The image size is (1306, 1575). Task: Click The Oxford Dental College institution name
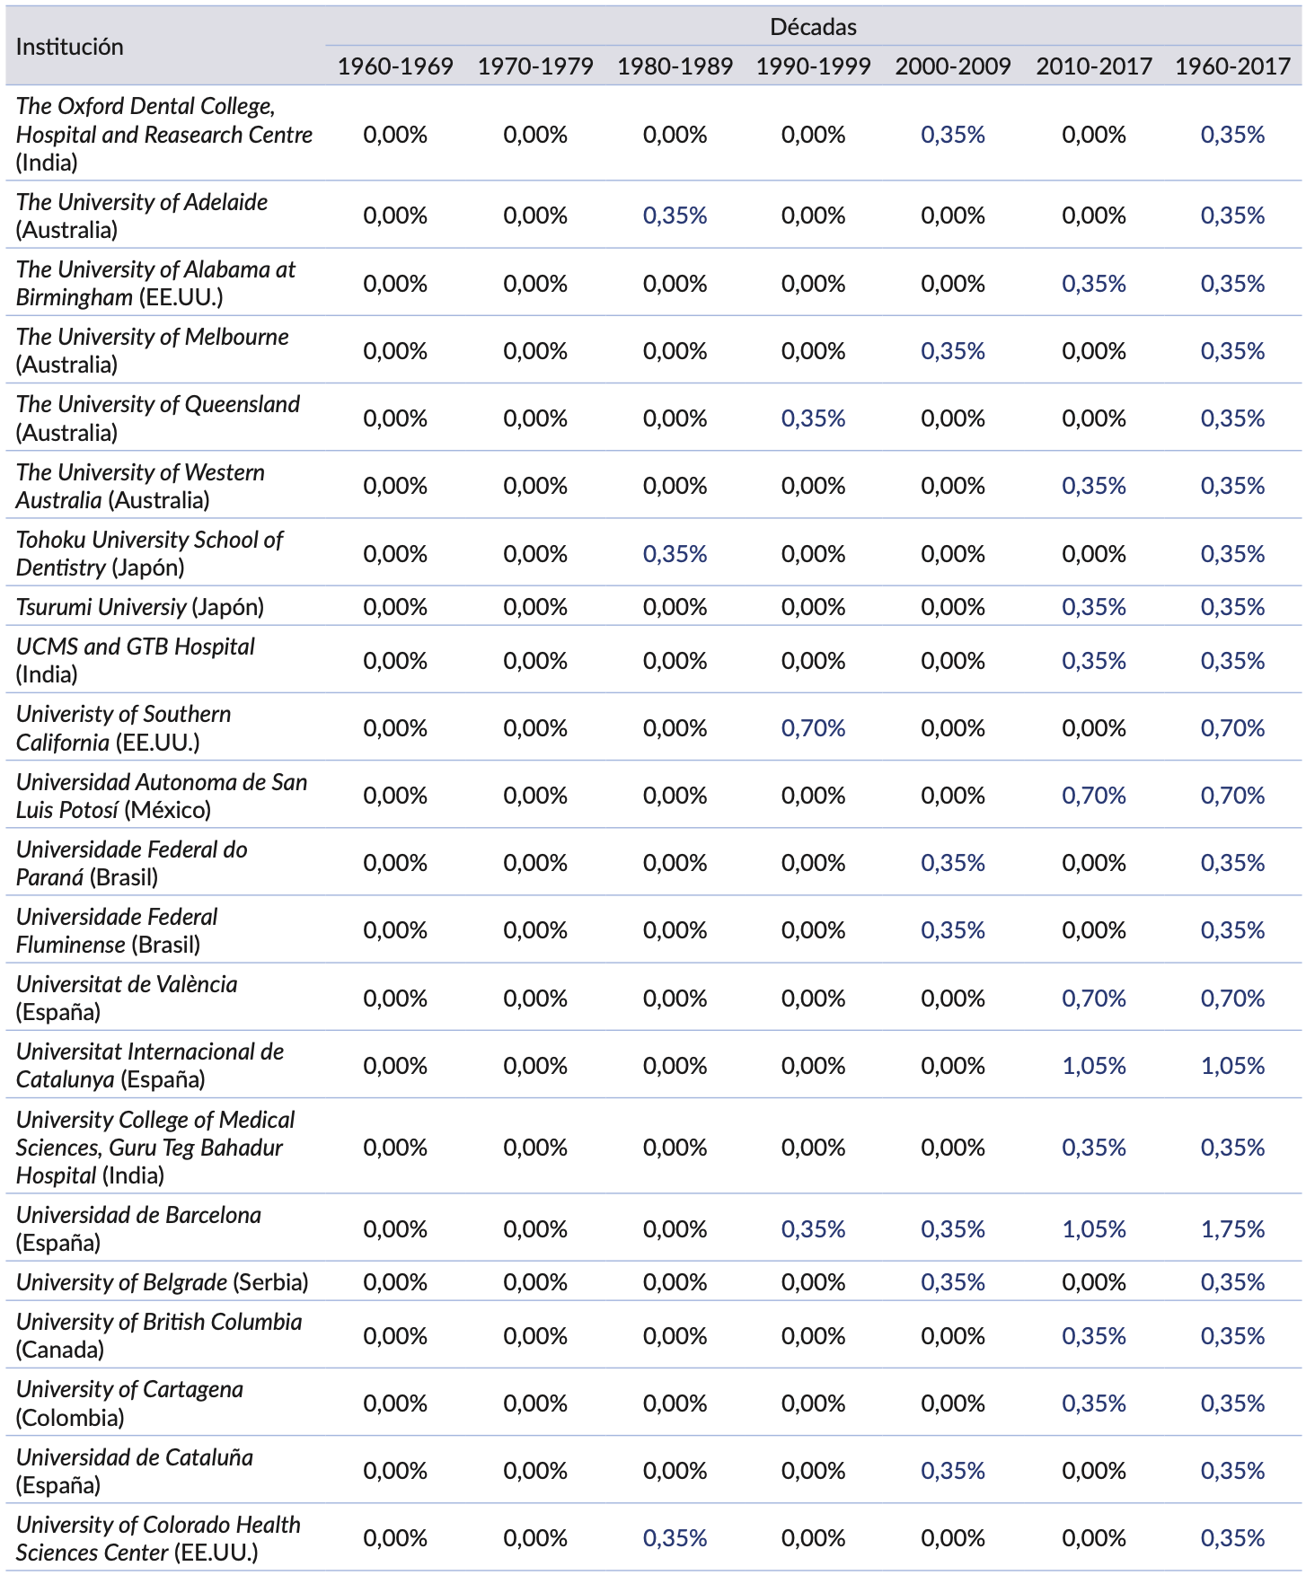pyautogui.click(x=164, y=134)
